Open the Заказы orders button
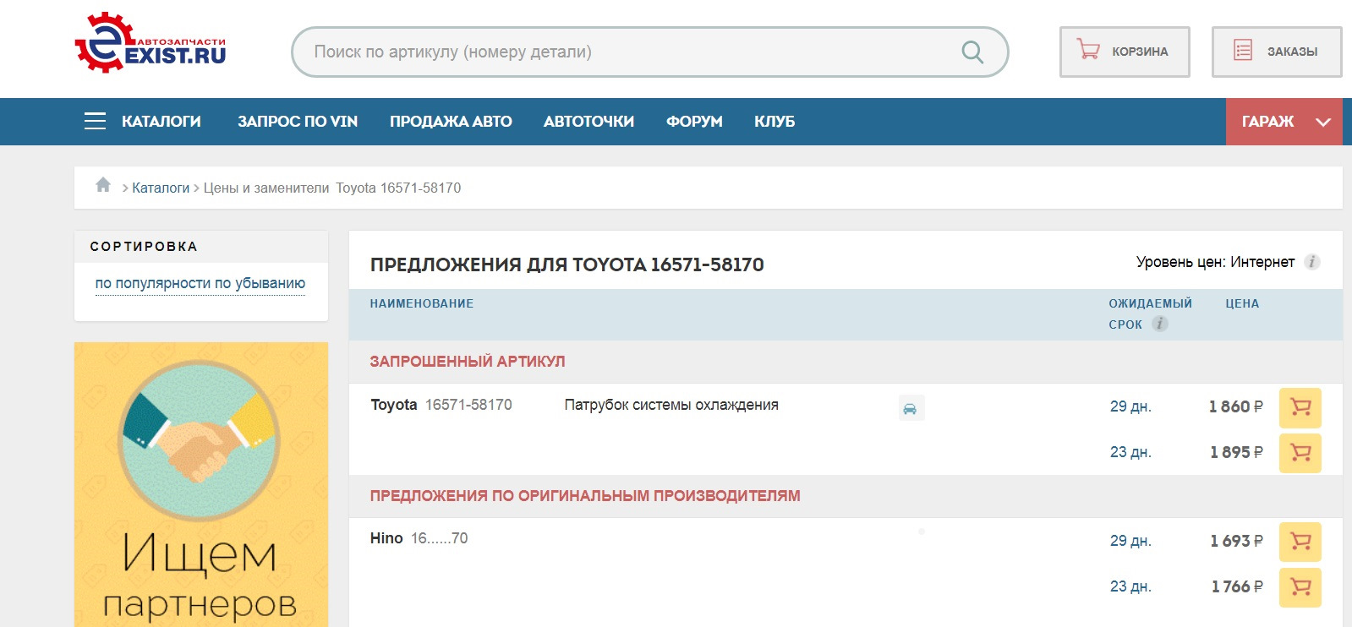This screenshot has width=1352, height=627. (x=1277, y=52)
